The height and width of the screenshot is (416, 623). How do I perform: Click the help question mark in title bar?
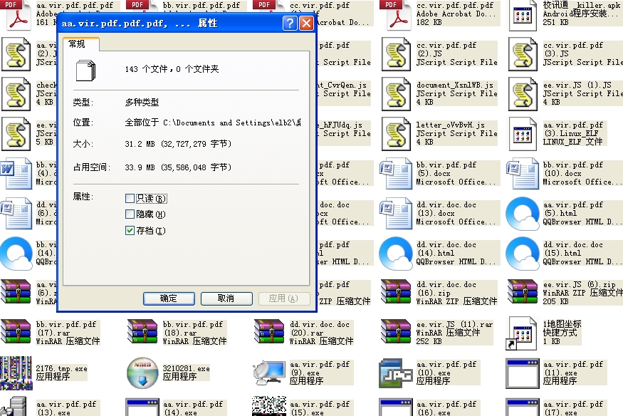(x=290, y=24)
